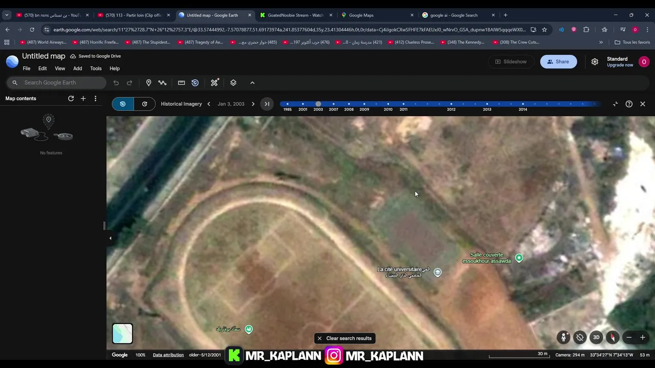Bookmark this page with the star icon
The width and height of the screenshot is (655, 368).
[544, 30]
